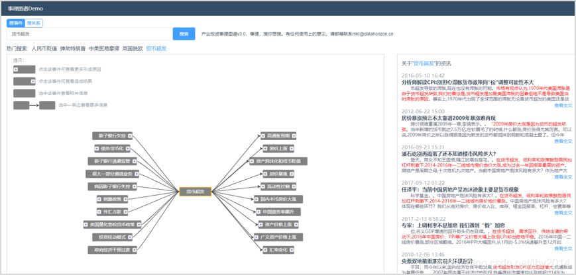
Task: Switch to the 搜关系 tab
Action: [34, 23]
